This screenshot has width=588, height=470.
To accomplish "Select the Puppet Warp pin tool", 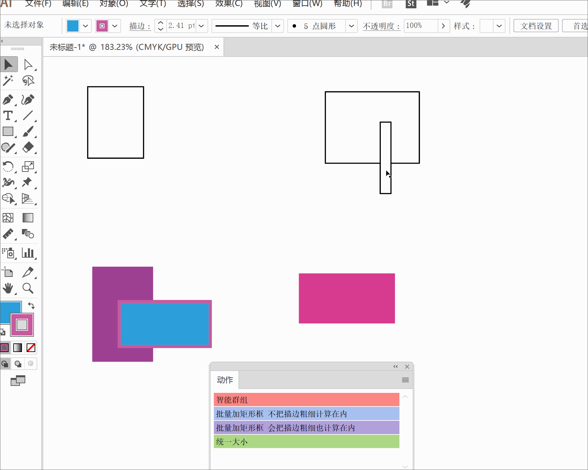I will pyautogui.click(x=28, y=182).
